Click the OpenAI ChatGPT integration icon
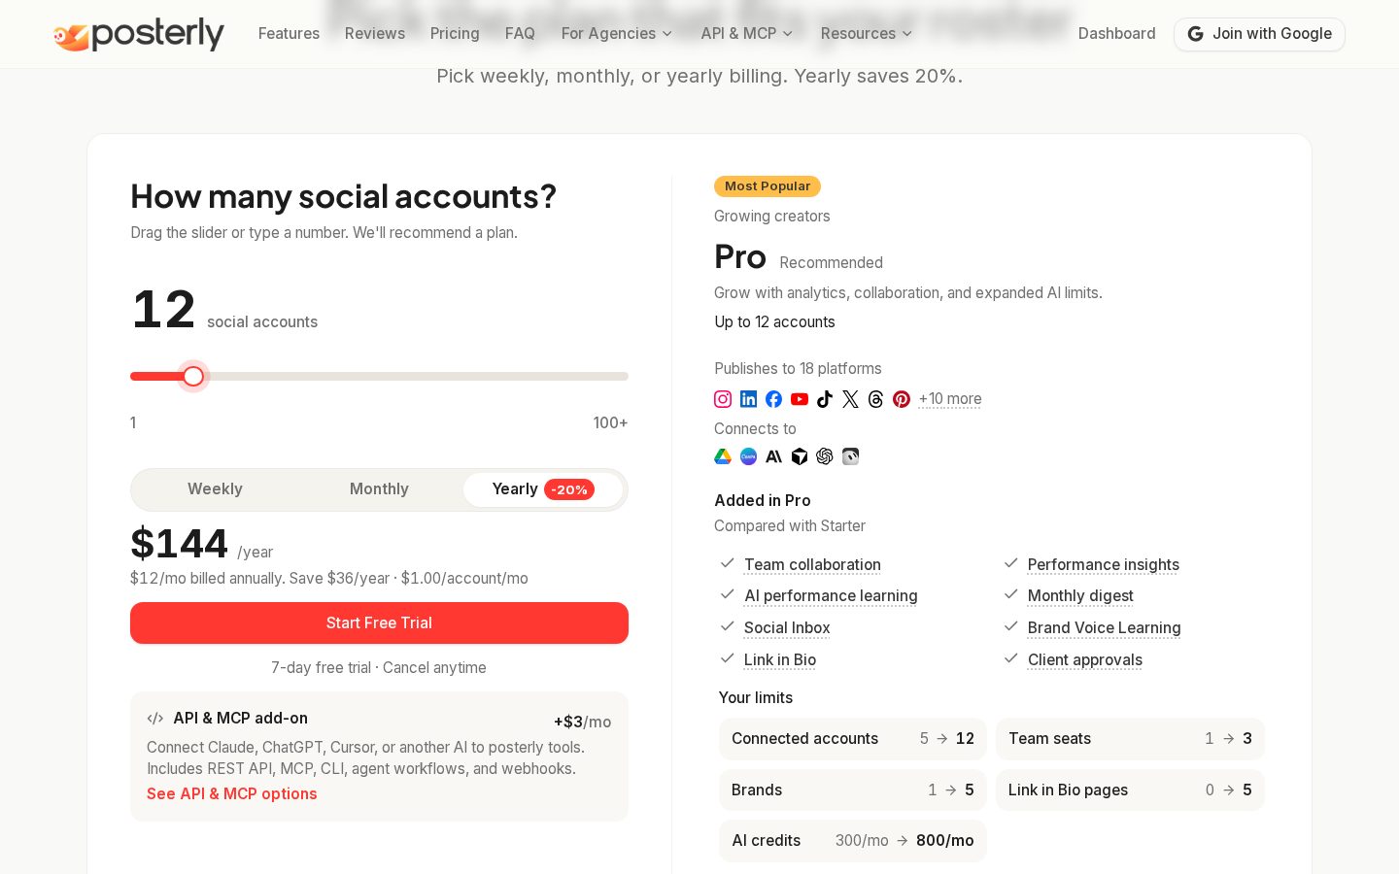Screen dimensions: 1399x874 coord(825,456)
